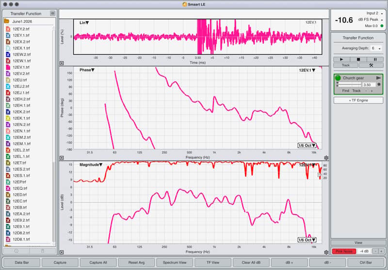Click the + TF Engine button

(x=358, y=101)
